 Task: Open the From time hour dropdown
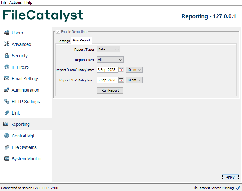134,70
